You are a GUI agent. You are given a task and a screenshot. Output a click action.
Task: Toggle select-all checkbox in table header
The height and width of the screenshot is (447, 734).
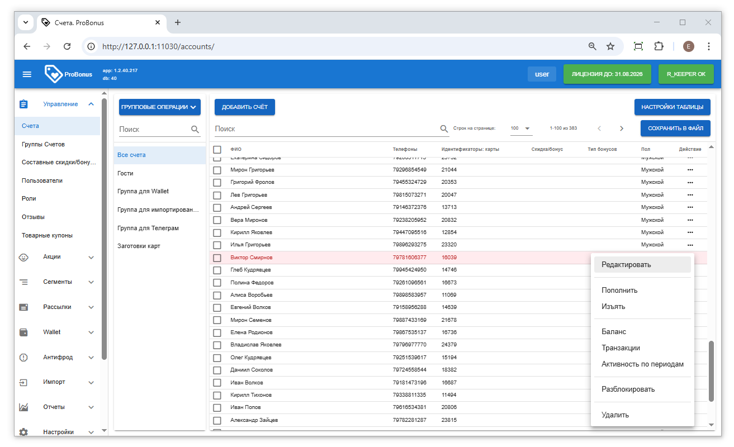click(x=217, y=150)
